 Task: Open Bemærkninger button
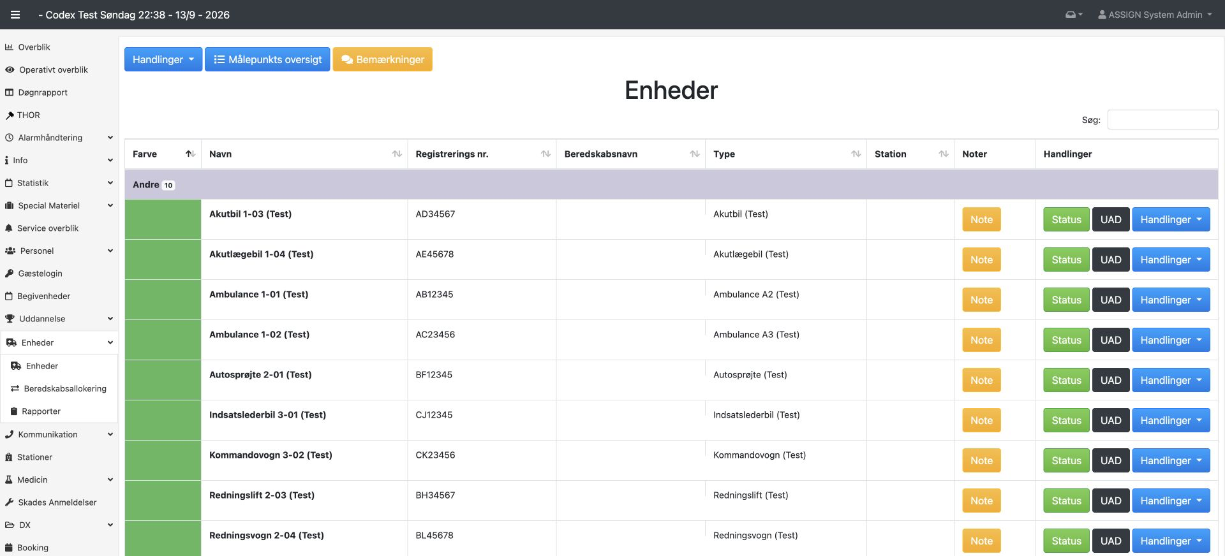[383, 59]
